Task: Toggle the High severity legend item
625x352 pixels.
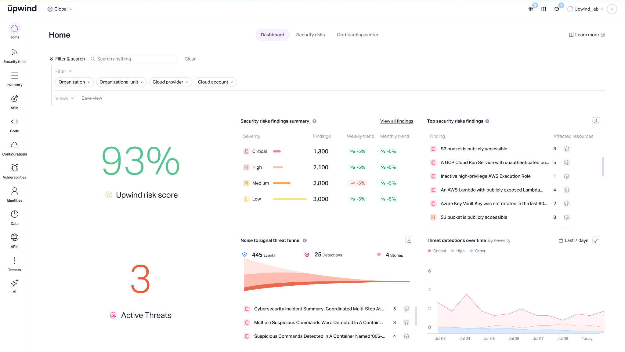Action: click(458, 251)
